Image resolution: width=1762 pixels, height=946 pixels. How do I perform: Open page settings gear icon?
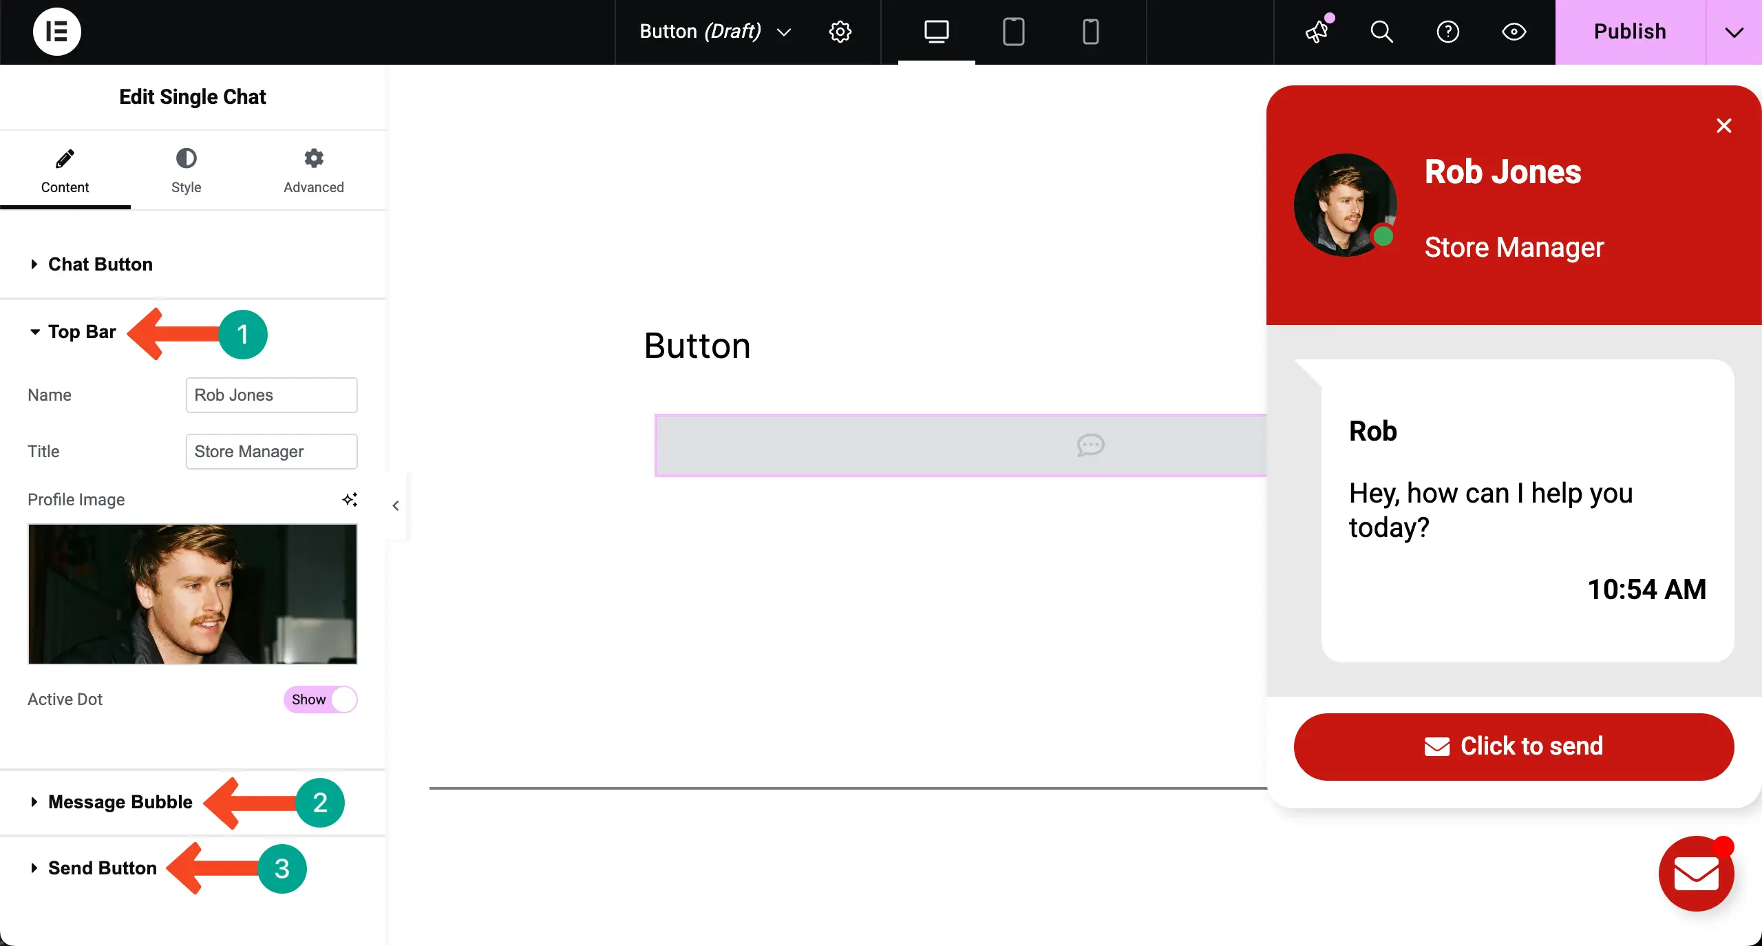click(840, 32)
